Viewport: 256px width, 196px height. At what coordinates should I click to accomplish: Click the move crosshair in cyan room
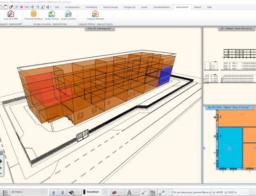pos(229,148)
